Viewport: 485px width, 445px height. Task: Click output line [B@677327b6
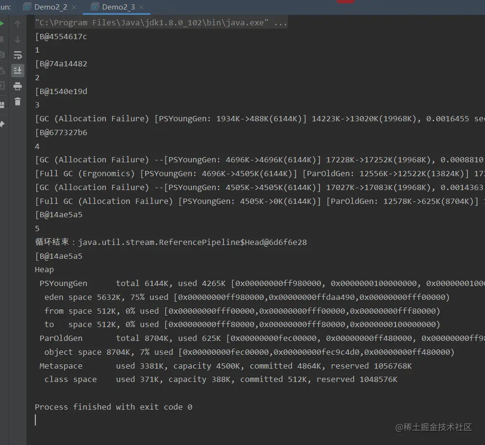point(61,132)
